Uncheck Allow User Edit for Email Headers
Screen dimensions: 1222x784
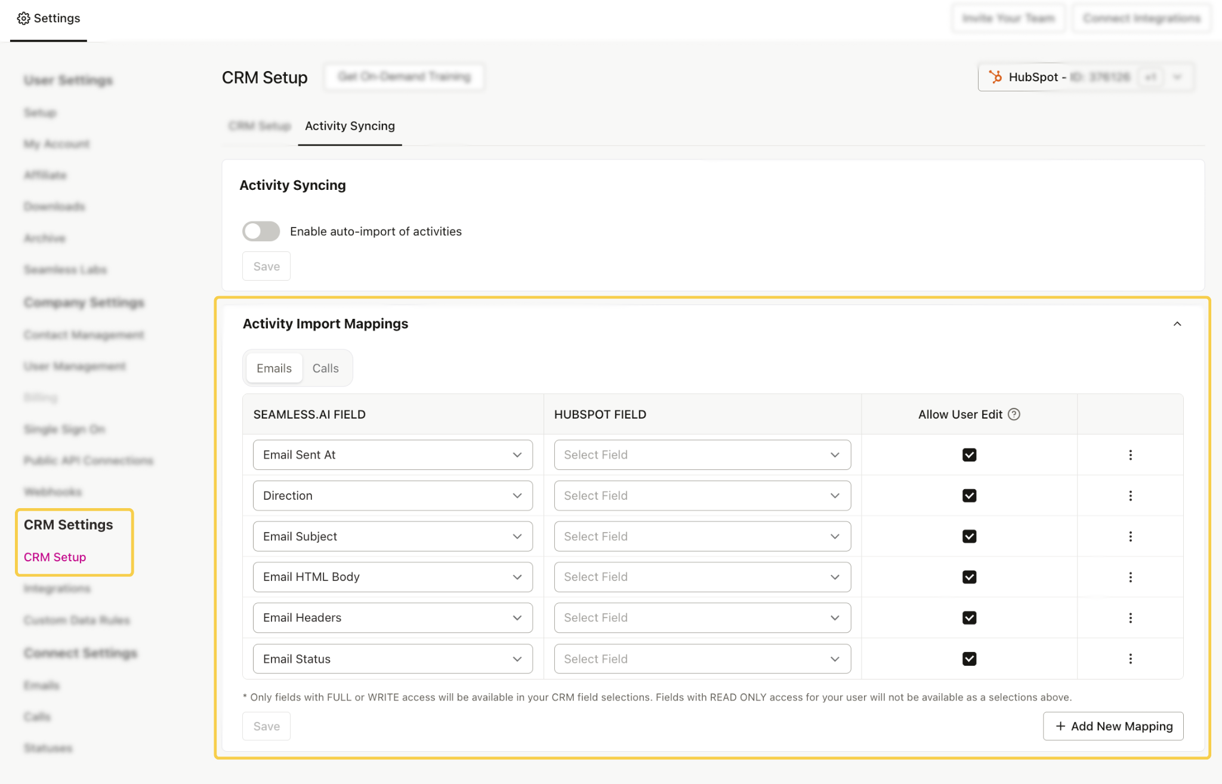point(969,618)
